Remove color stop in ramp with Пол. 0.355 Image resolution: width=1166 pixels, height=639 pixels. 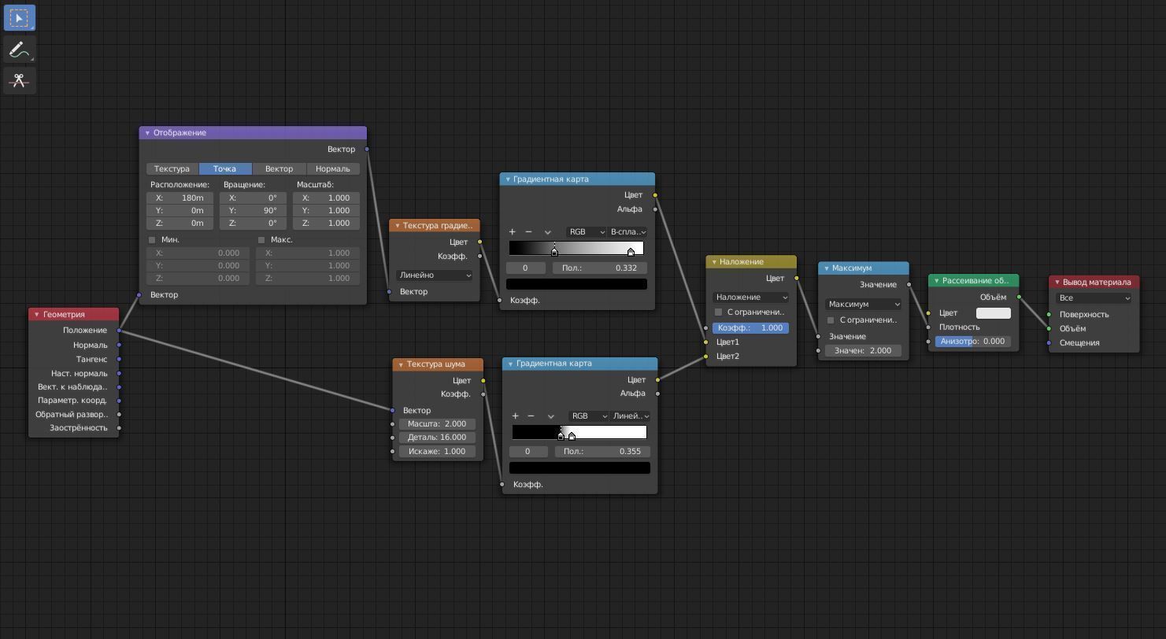point(531,416)
